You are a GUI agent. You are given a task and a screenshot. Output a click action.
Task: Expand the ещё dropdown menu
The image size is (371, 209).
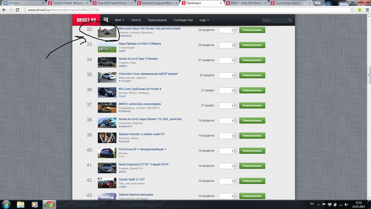(x=204, y=20)
